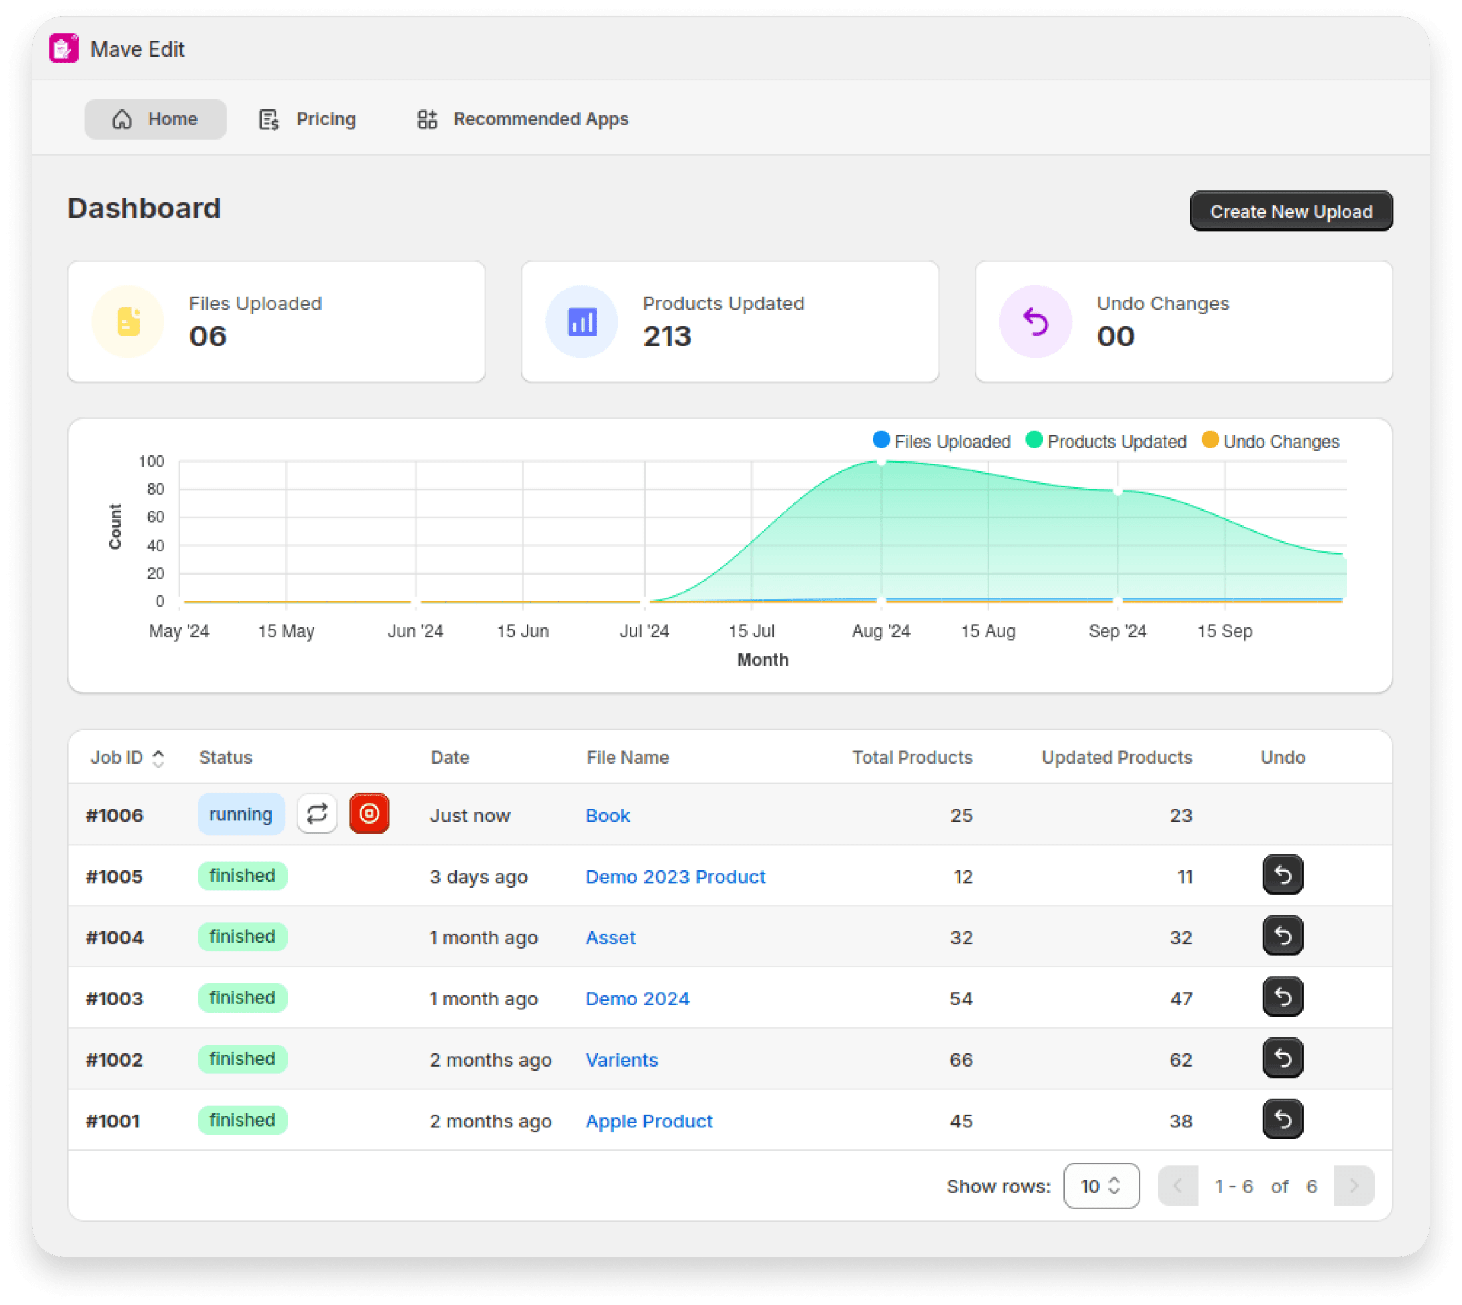Open the Asset file link

coord(610,937)
